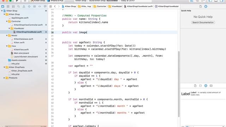Select the Kitten Shop scheme selector
This screenshot has width=226, height=127.
pos(38,1)
